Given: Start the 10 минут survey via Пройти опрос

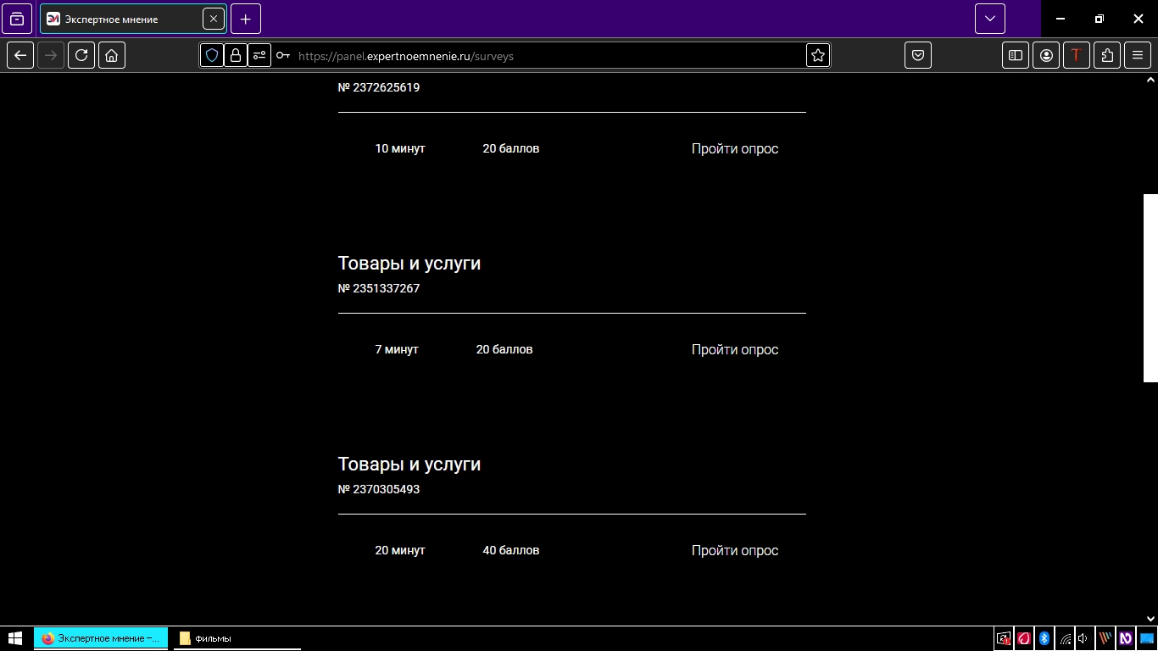Looking at the screenshot, I should point(735,148).
